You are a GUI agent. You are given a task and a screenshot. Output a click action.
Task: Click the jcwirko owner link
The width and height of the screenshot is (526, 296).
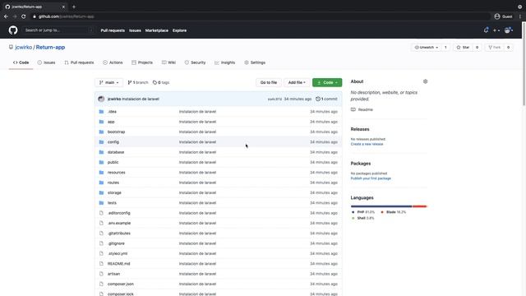pyautogui.click(x=24, y=48)
